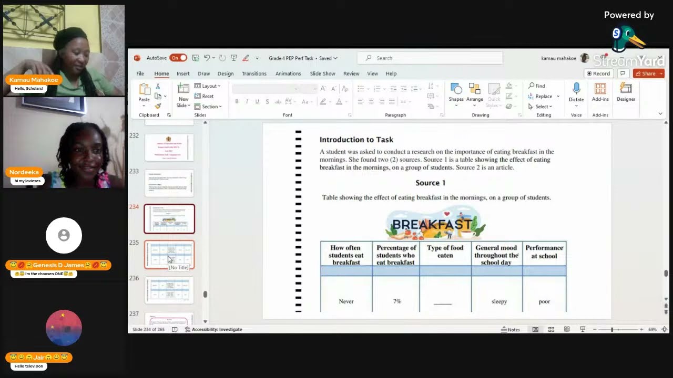
Task: Click the Cut scissors icon
Action: pyautogui.click(x=158, y=86)
